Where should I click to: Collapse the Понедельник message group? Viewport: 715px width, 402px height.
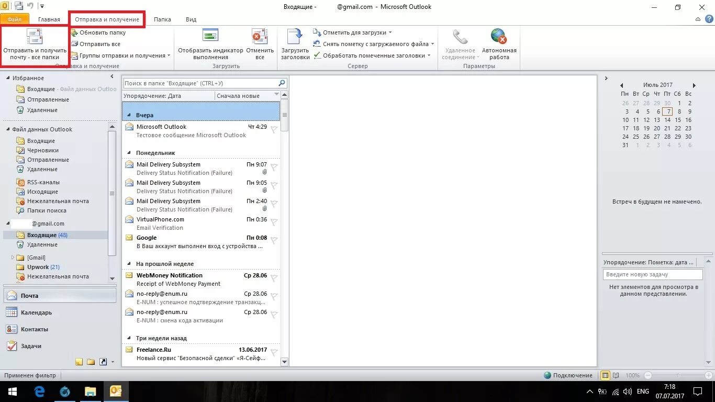[129, 153]
